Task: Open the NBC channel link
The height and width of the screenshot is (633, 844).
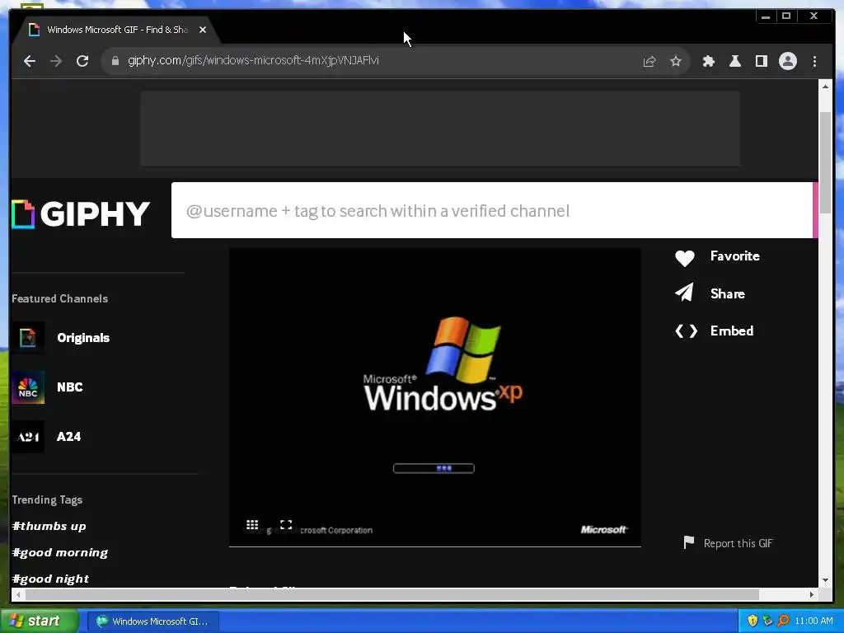Action: [70, 387]
